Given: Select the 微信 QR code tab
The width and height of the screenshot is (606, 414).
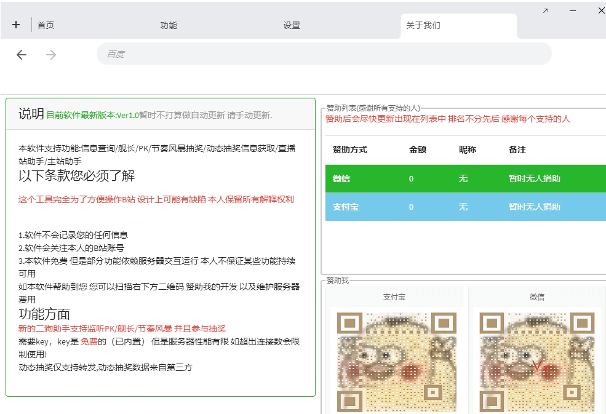Looking at the screenshot, I should (x=537, y=297).
